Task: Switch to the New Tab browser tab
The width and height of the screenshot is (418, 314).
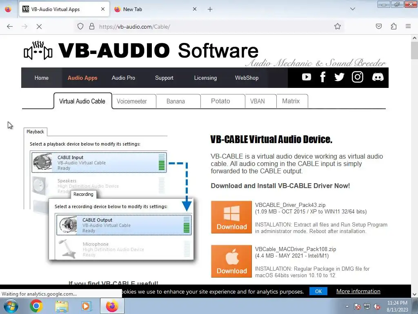Action: coord(156,9)
